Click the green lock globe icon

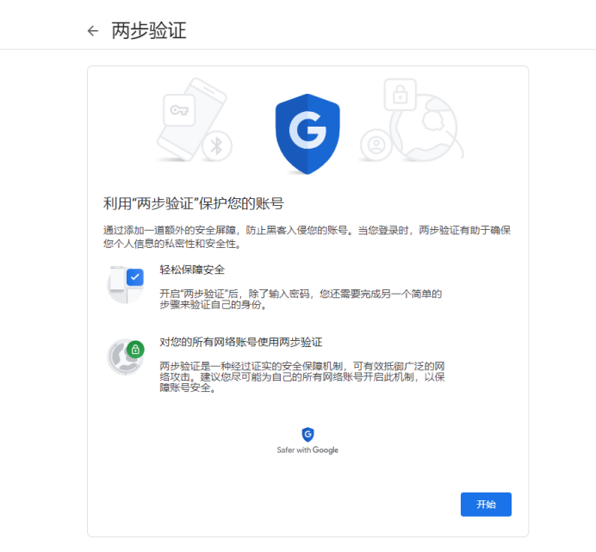(x=126, y=357)
